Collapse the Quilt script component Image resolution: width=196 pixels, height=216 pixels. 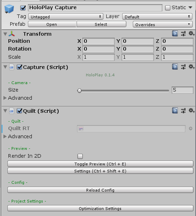(x=5, y=111)
